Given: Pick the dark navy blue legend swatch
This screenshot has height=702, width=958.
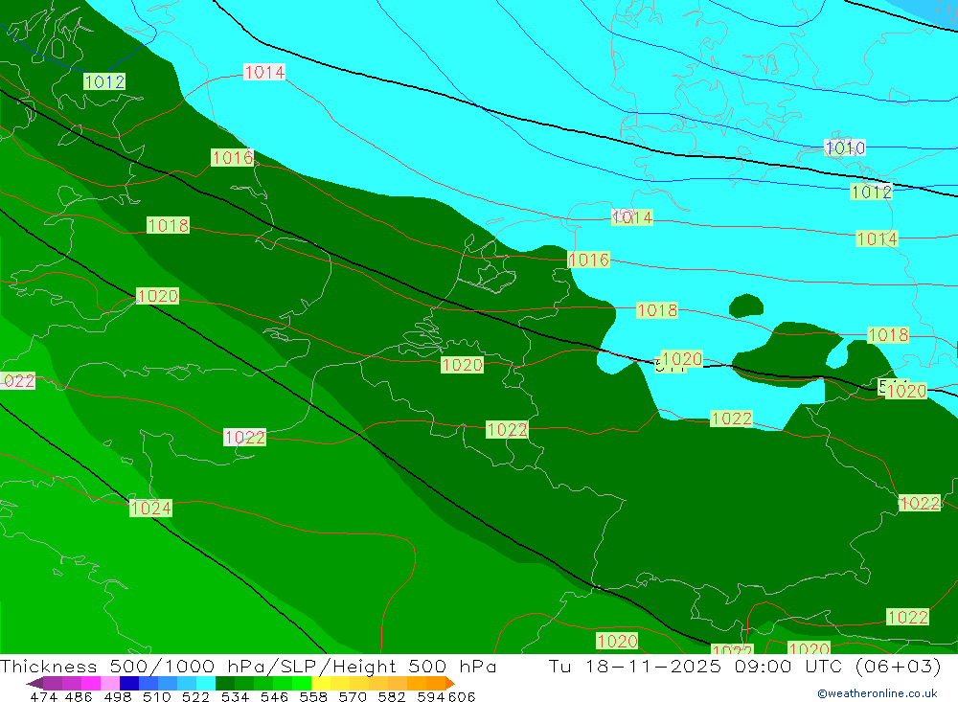Looking at the screenshot, I should [129, 683].
